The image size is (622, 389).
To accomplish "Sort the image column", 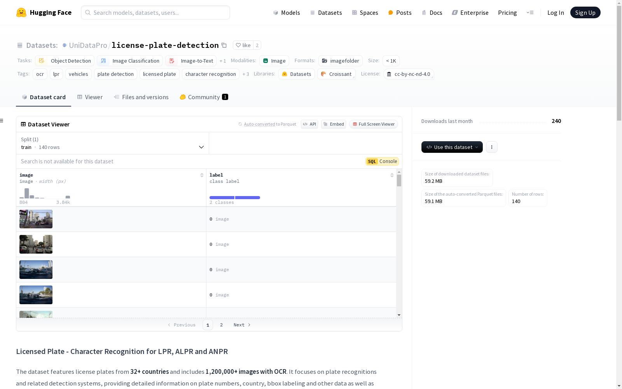I will point(202,175).
